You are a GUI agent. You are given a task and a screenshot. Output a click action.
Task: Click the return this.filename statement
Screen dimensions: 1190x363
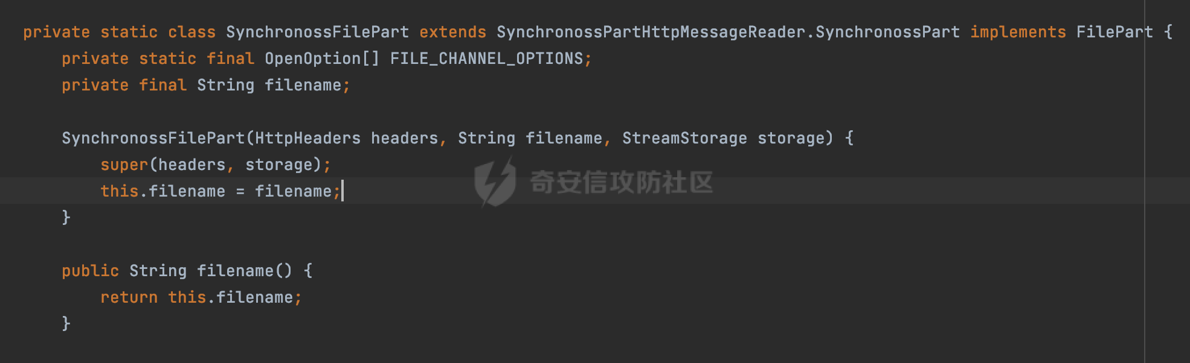[x=201, y=298]
